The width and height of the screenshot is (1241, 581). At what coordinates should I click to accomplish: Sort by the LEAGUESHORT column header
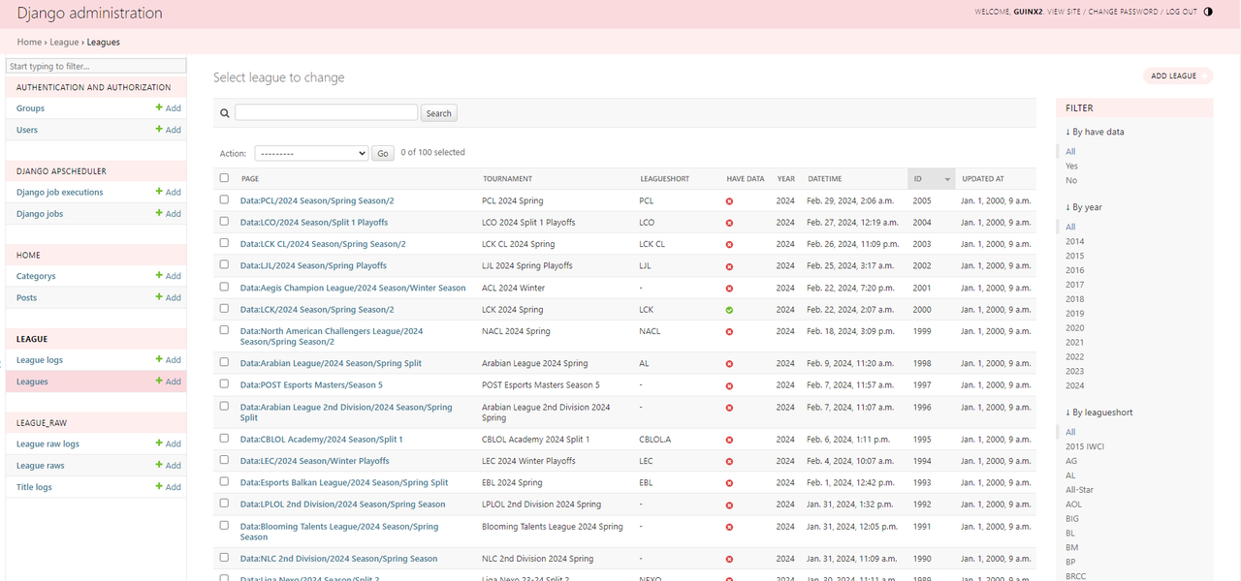point(665,179)
